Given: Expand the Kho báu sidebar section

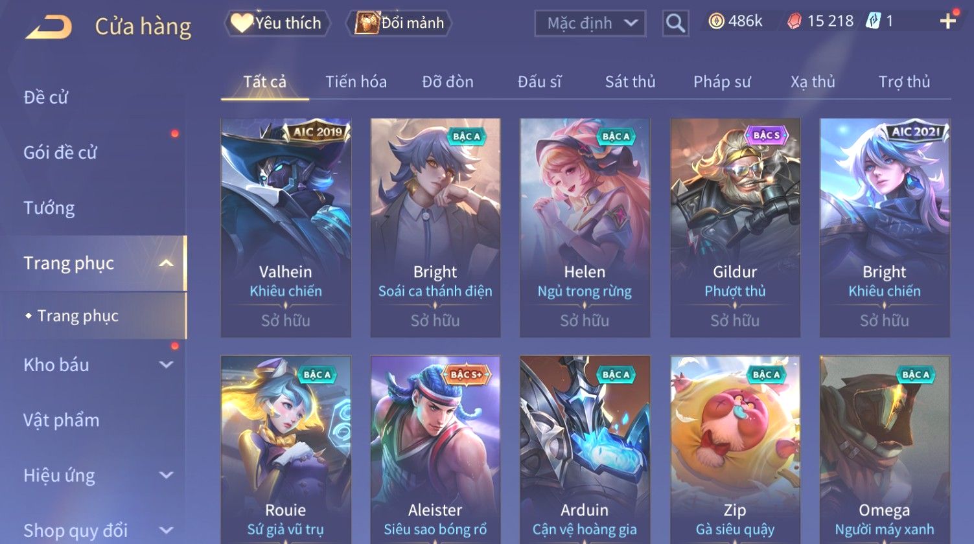Looking at the screenshot, I should (166, 365).
